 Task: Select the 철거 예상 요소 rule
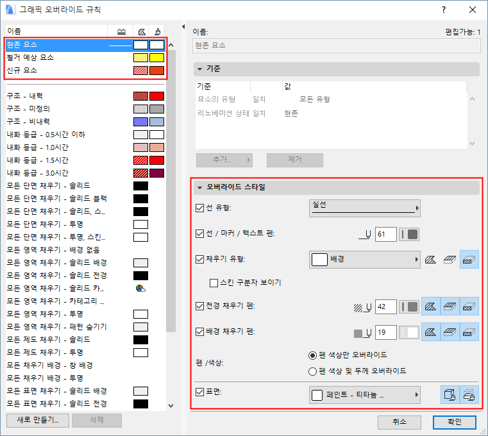85,58
